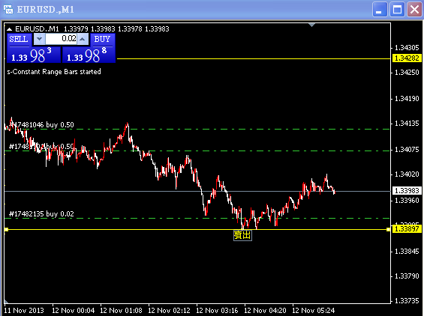Collapse one-click trading panel triangle icon

9,29
